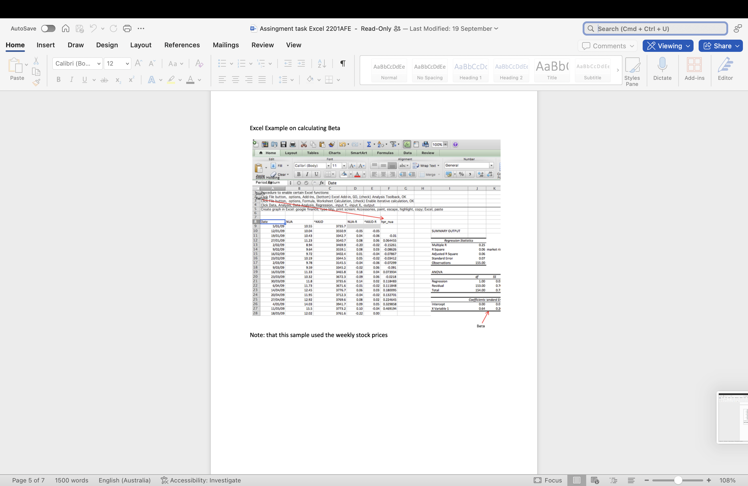
Task: Click the Print icon in the toolbar
Action: [x=127, y=28]
